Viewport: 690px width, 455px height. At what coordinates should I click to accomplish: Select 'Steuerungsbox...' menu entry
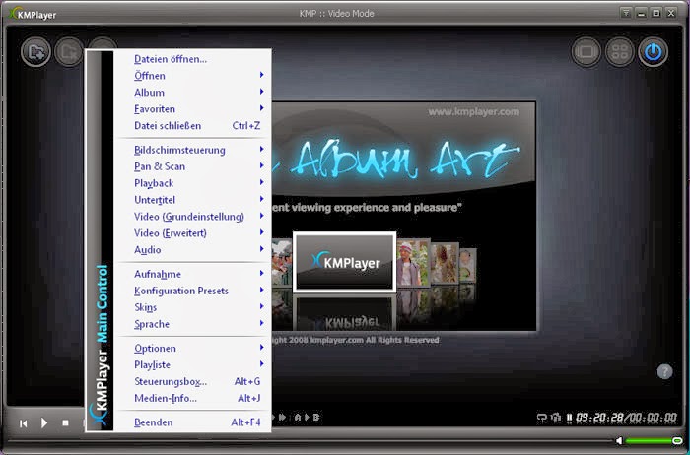(193, 381)
